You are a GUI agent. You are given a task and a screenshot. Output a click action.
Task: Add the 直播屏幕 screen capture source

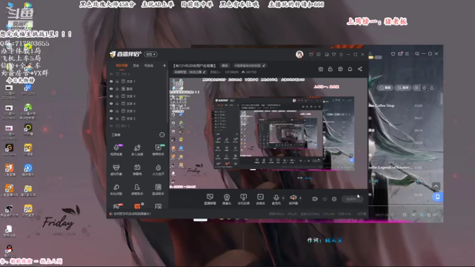[x=210, y=199]
